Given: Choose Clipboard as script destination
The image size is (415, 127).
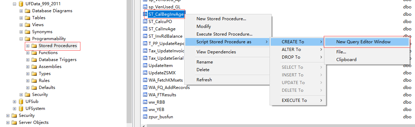Looking at the screenshot, I should [346, 60].
